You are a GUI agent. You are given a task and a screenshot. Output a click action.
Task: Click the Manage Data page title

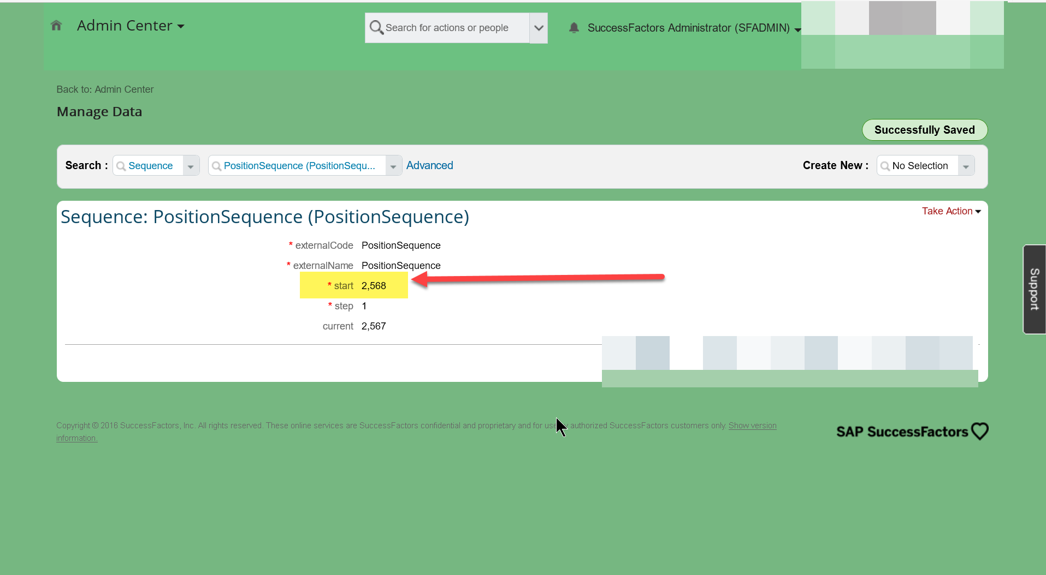coord(99,112)
